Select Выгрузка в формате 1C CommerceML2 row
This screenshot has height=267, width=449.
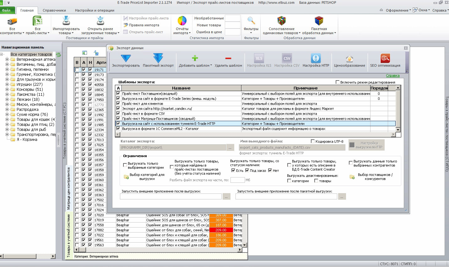[255, 129]
